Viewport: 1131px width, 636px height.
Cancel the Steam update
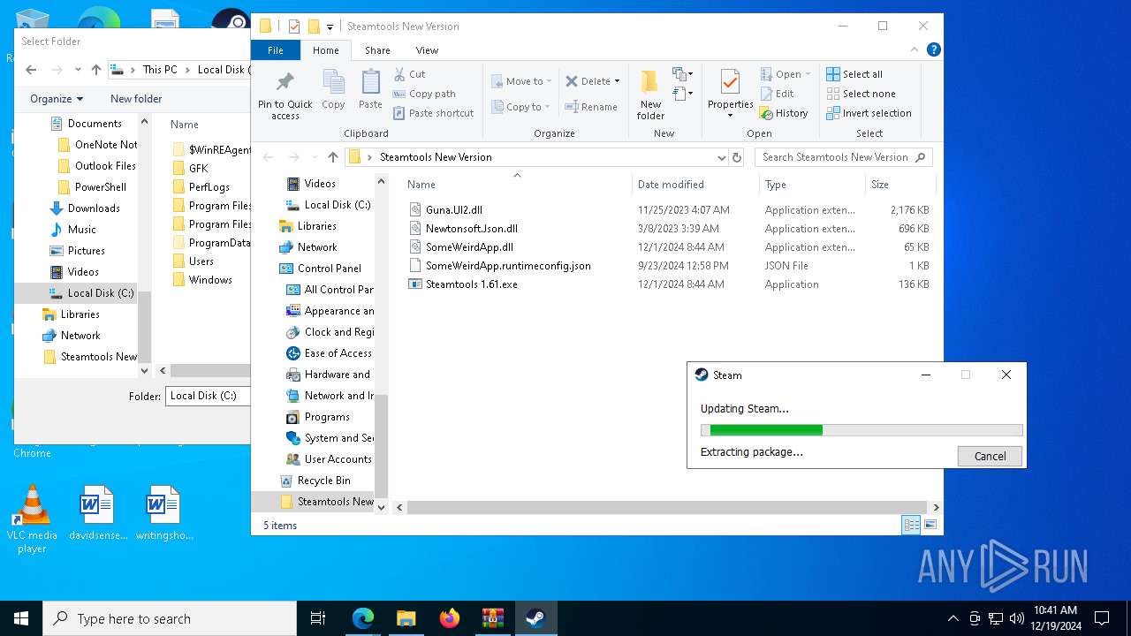[x=990, y=457]
